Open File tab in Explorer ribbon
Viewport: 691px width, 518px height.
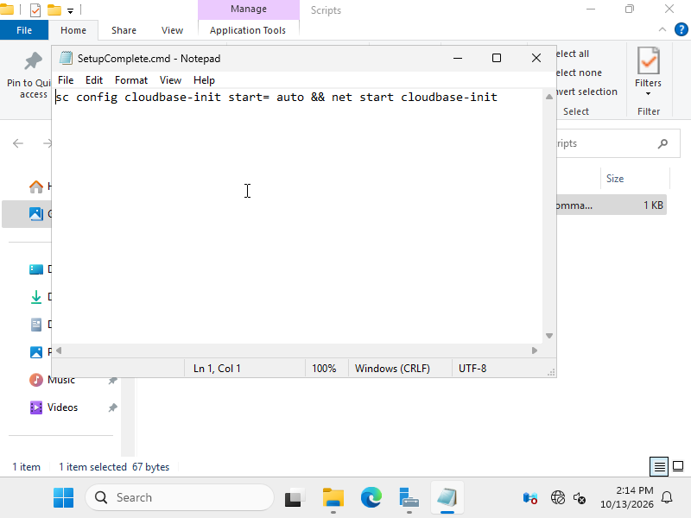point(24,30)
